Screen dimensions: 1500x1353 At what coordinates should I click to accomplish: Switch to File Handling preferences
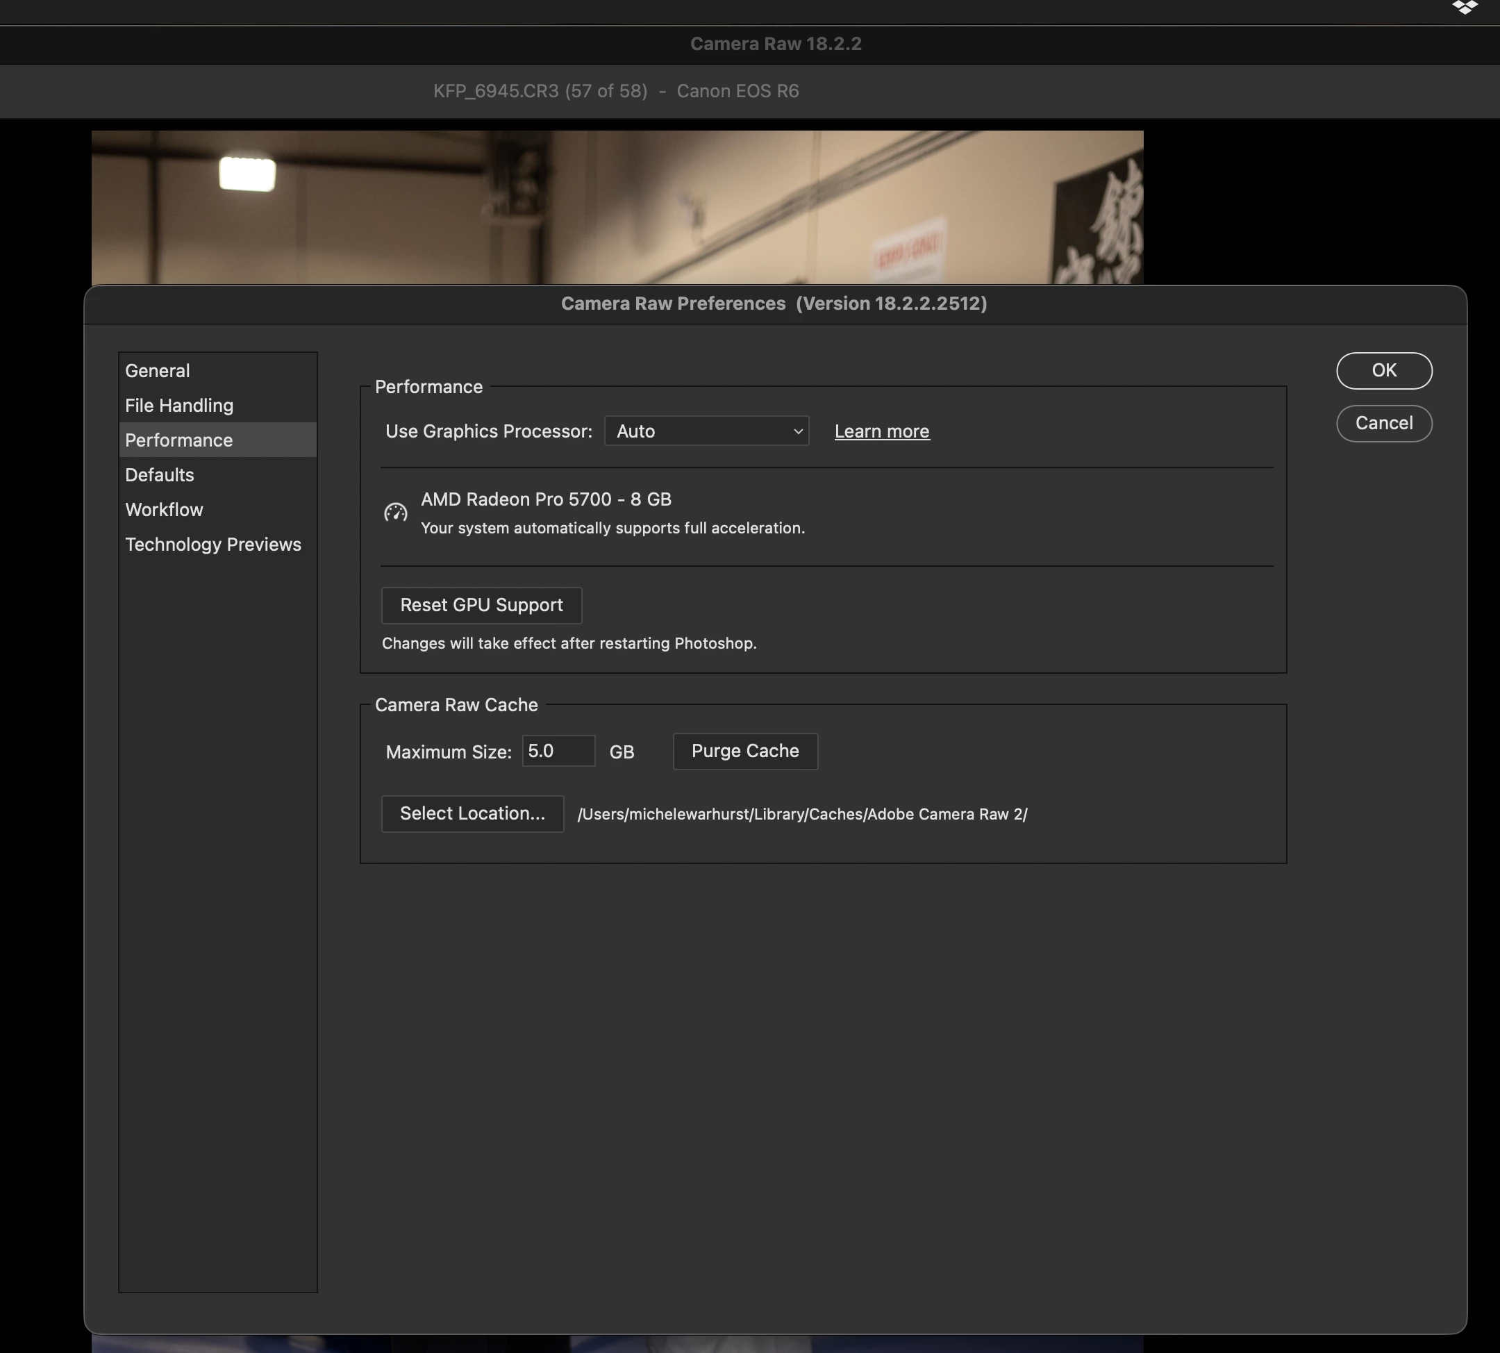179,405
